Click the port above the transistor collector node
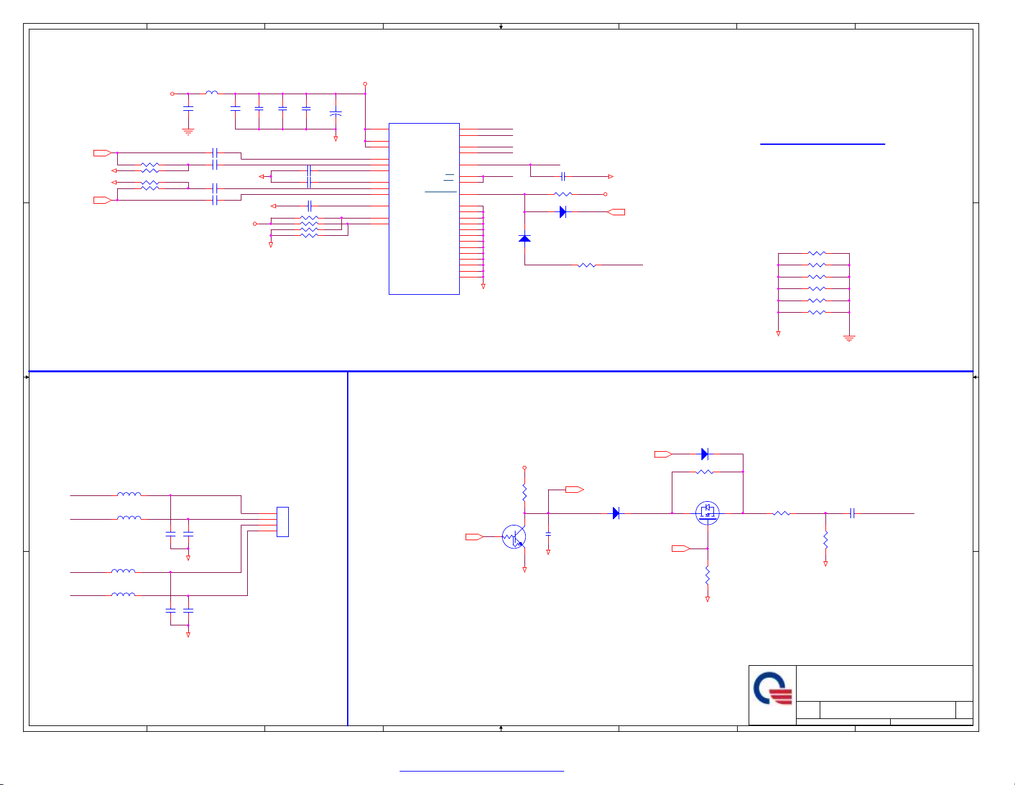Screen dimensions: 1015x785 [574, 490]
